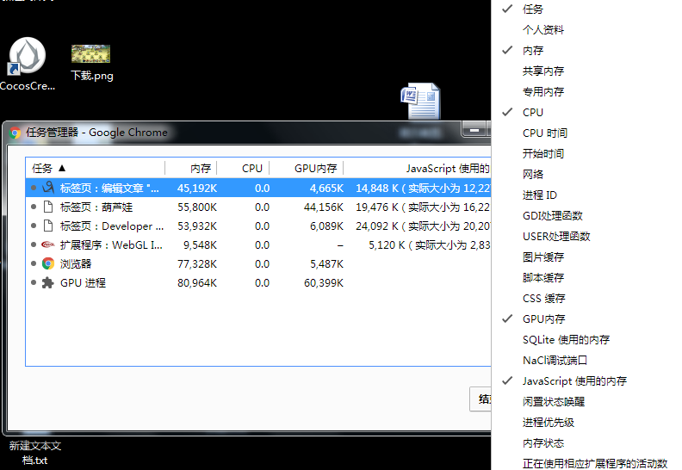
Task: Minimize the Task Manager window
Action: pyautogui.click(x=474, y=130)
